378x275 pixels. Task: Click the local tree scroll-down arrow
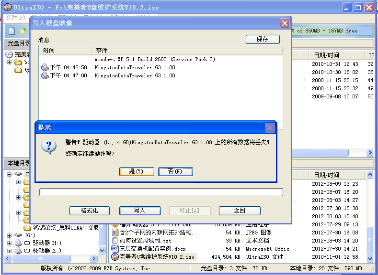click(102, 251)
